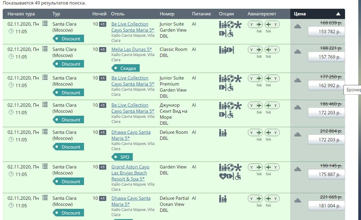The height and width of the screenshot is (220, 361).
Task: Click Discount tag in Garden View DBL row
Action: coord(68,181)
